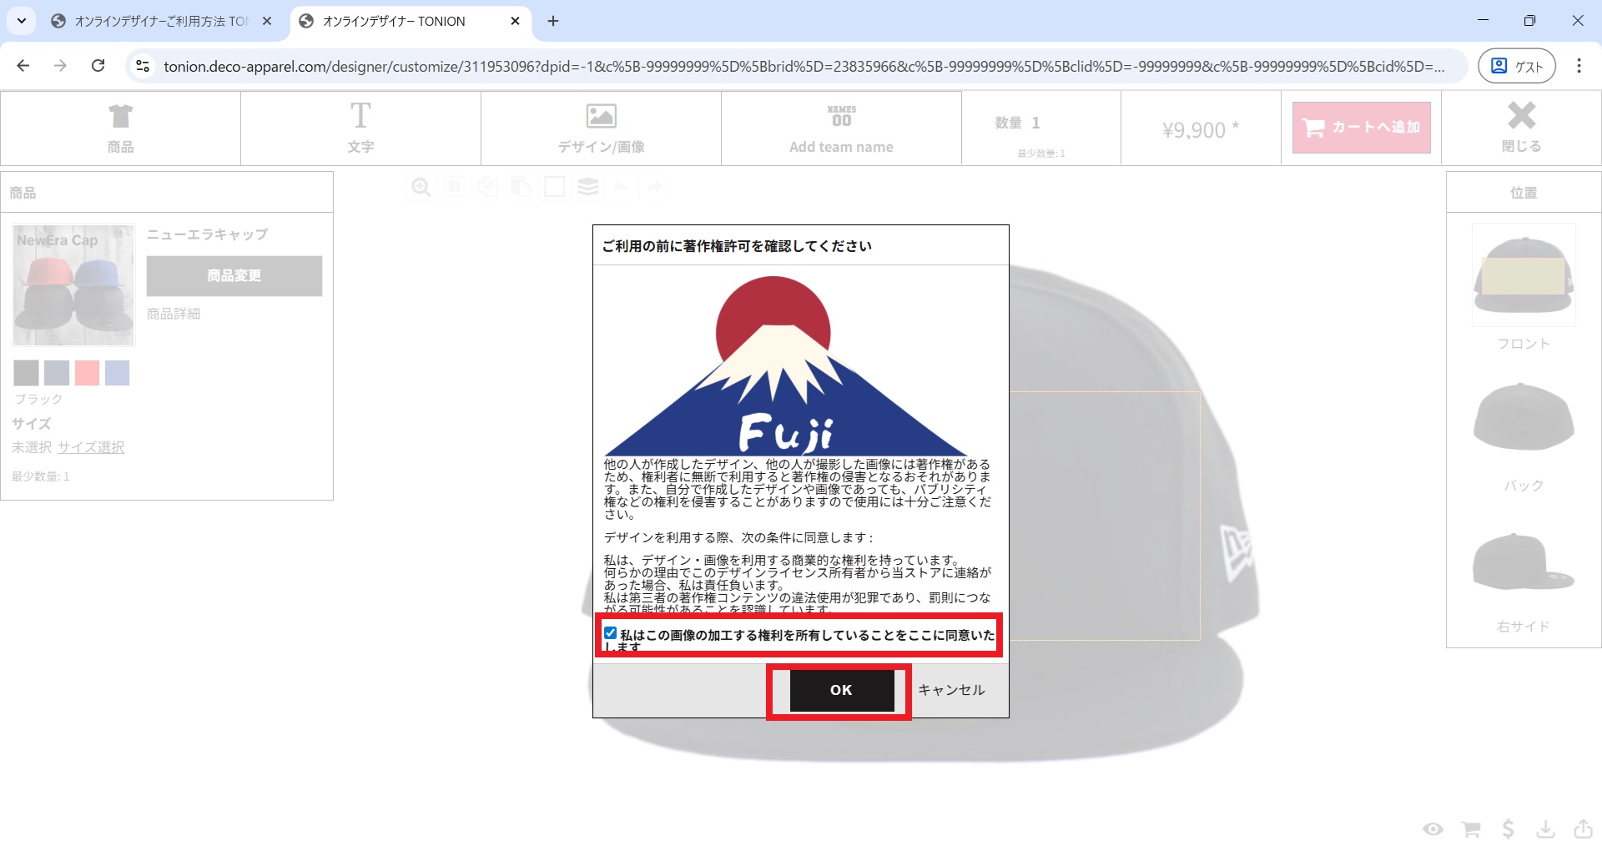Close the オンラインデザイナー TONION browser tab

pos(516,22)
